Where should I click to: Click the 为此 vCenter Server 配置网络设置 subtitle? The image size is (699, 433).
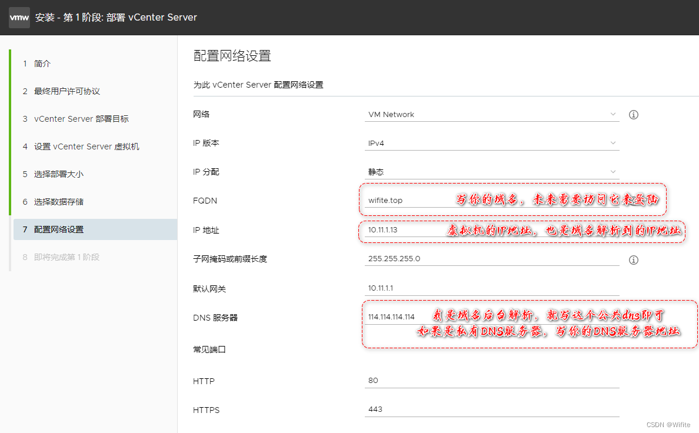(258, 85)
